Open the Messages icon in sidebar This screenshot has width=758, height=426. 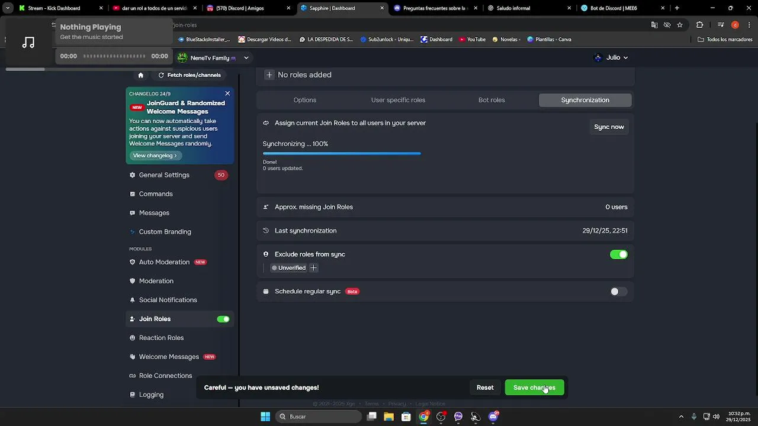click(133, 213)
